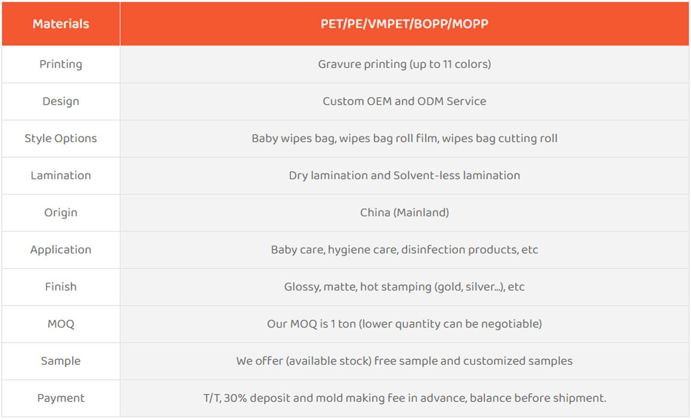This screenshot has width=691, height=420.
Task: Click 'Gravure printing (up to 11 colors)' text
Action: pos(404,64)
